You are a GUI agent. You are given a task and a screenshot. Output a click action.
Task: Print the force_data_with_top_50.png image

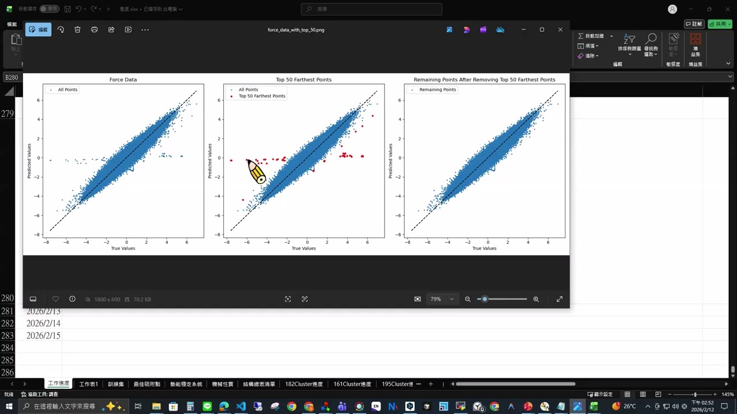click(x=94, y=29)
